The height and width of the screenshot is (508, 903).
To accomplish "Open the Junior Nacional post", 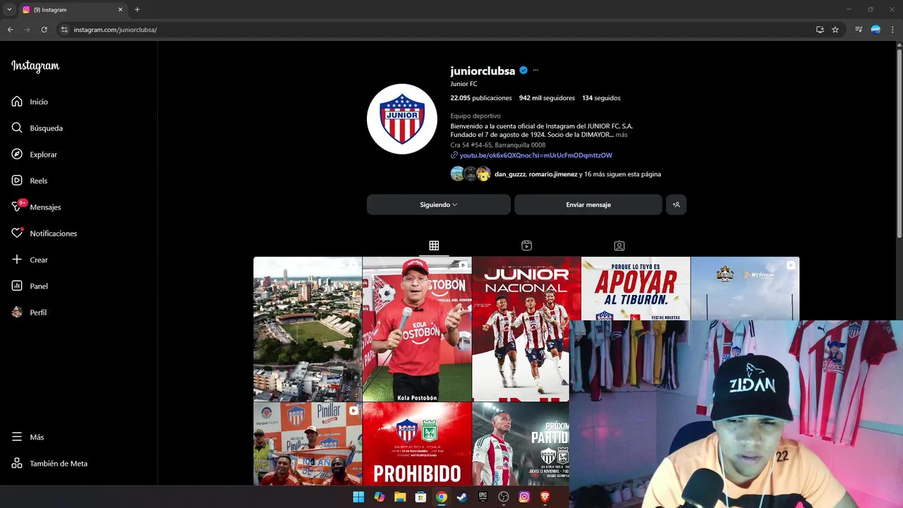I will point(521,329).
